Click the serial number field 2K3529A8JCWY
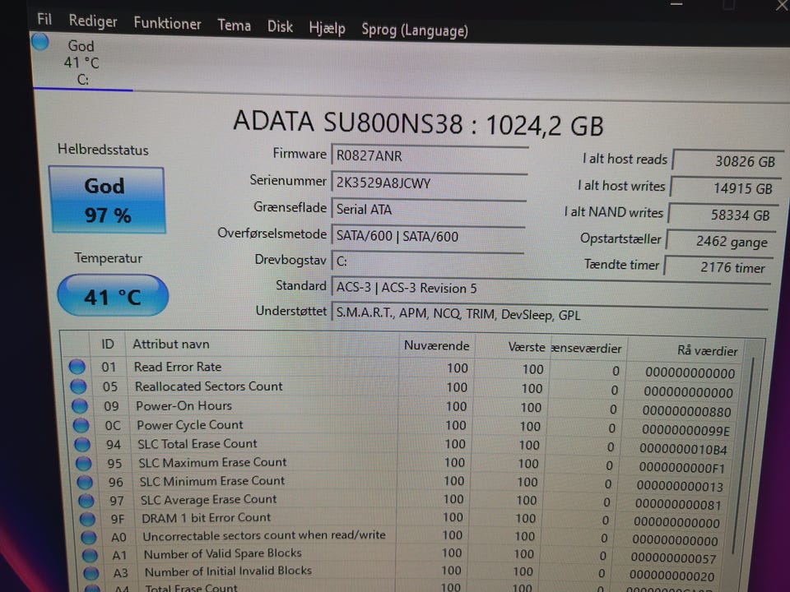 coord(430,183)
